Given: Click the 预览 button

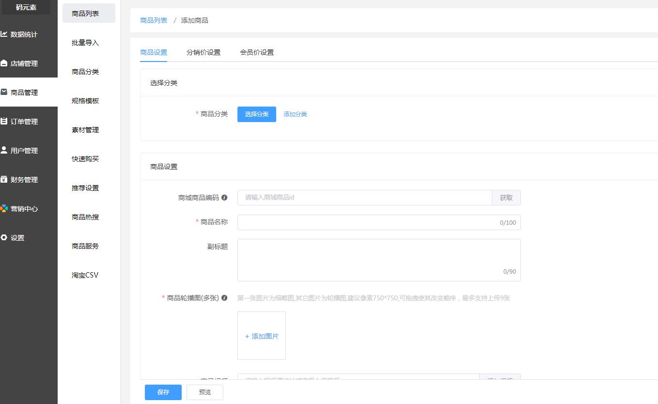Looking at the screenshot, I should 205,392.
